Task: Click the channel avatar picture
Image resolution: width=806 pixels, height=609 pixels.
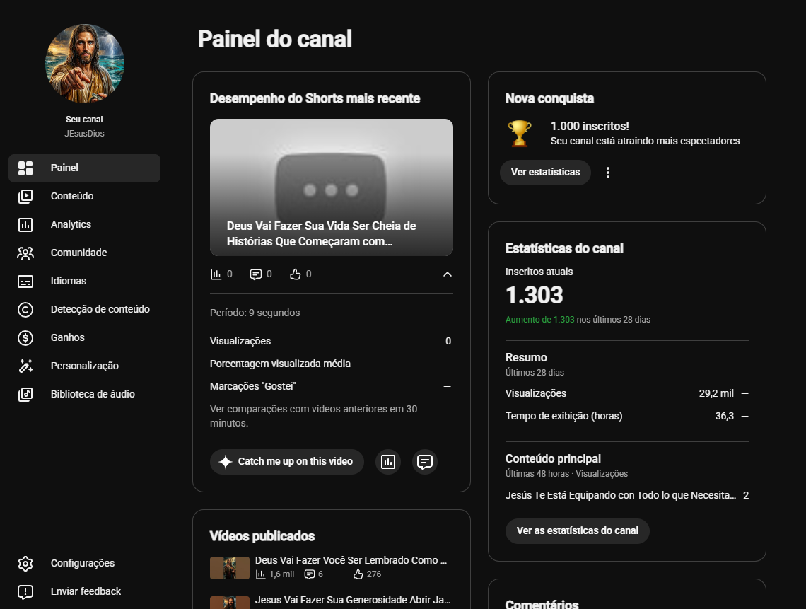Action: 85,64
